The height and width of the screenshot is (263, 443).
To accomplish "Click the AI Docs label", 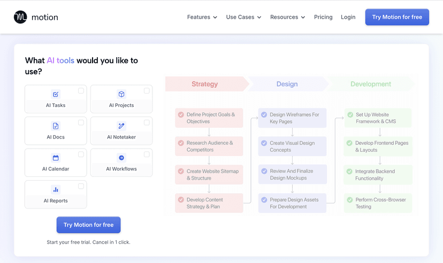I will pyautogui.click(x=56, y=137).
